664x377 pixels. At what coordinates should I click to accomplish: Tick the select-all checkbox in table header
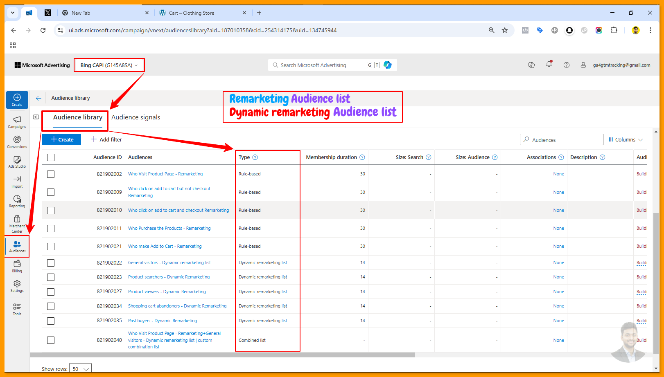tap(51, 157)
